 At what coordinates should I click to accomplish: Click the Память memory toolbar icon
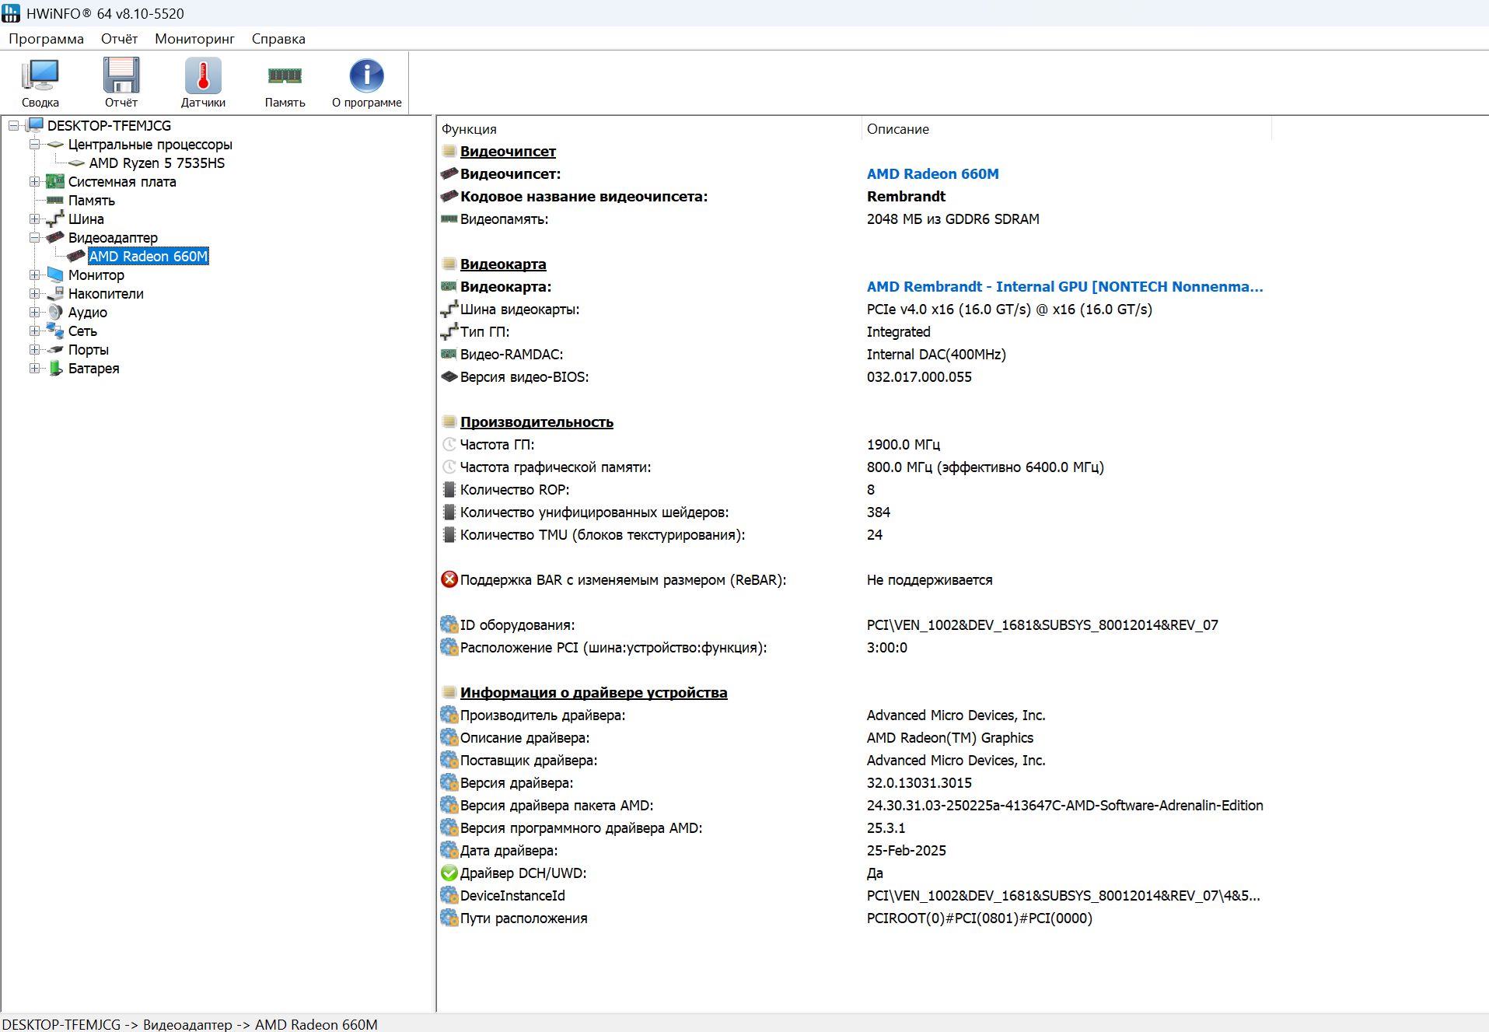click(x=285, y=76)
